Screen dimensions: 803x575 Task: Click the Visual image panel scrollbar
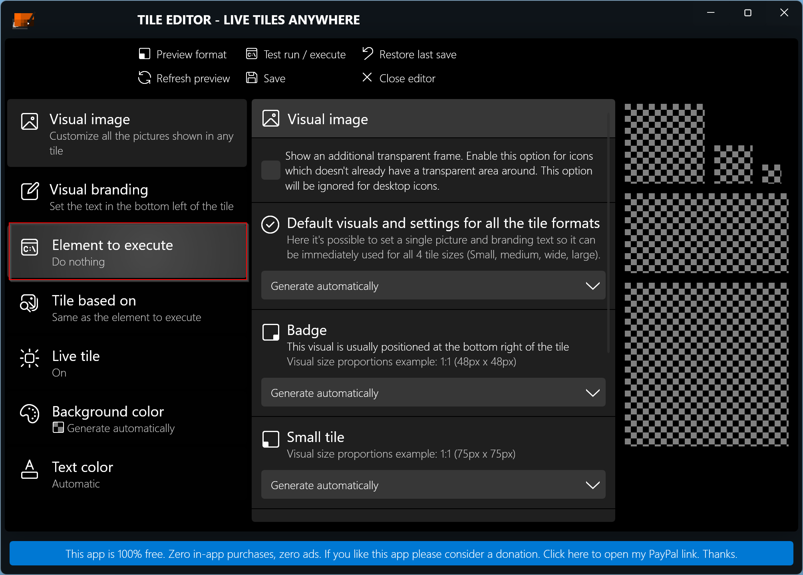(x=608, y=234)
